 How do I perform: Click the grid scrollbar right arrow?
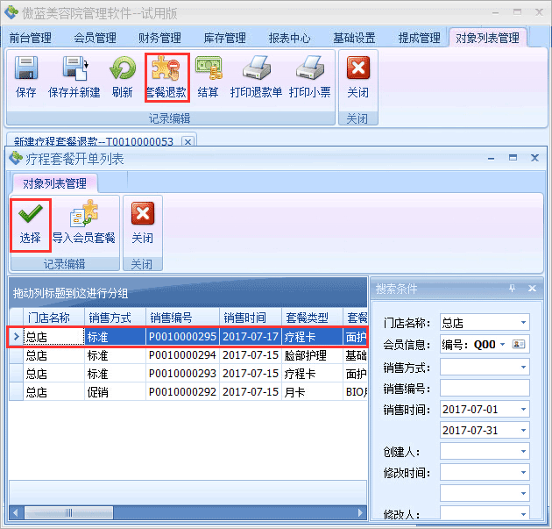pos(360,512)
